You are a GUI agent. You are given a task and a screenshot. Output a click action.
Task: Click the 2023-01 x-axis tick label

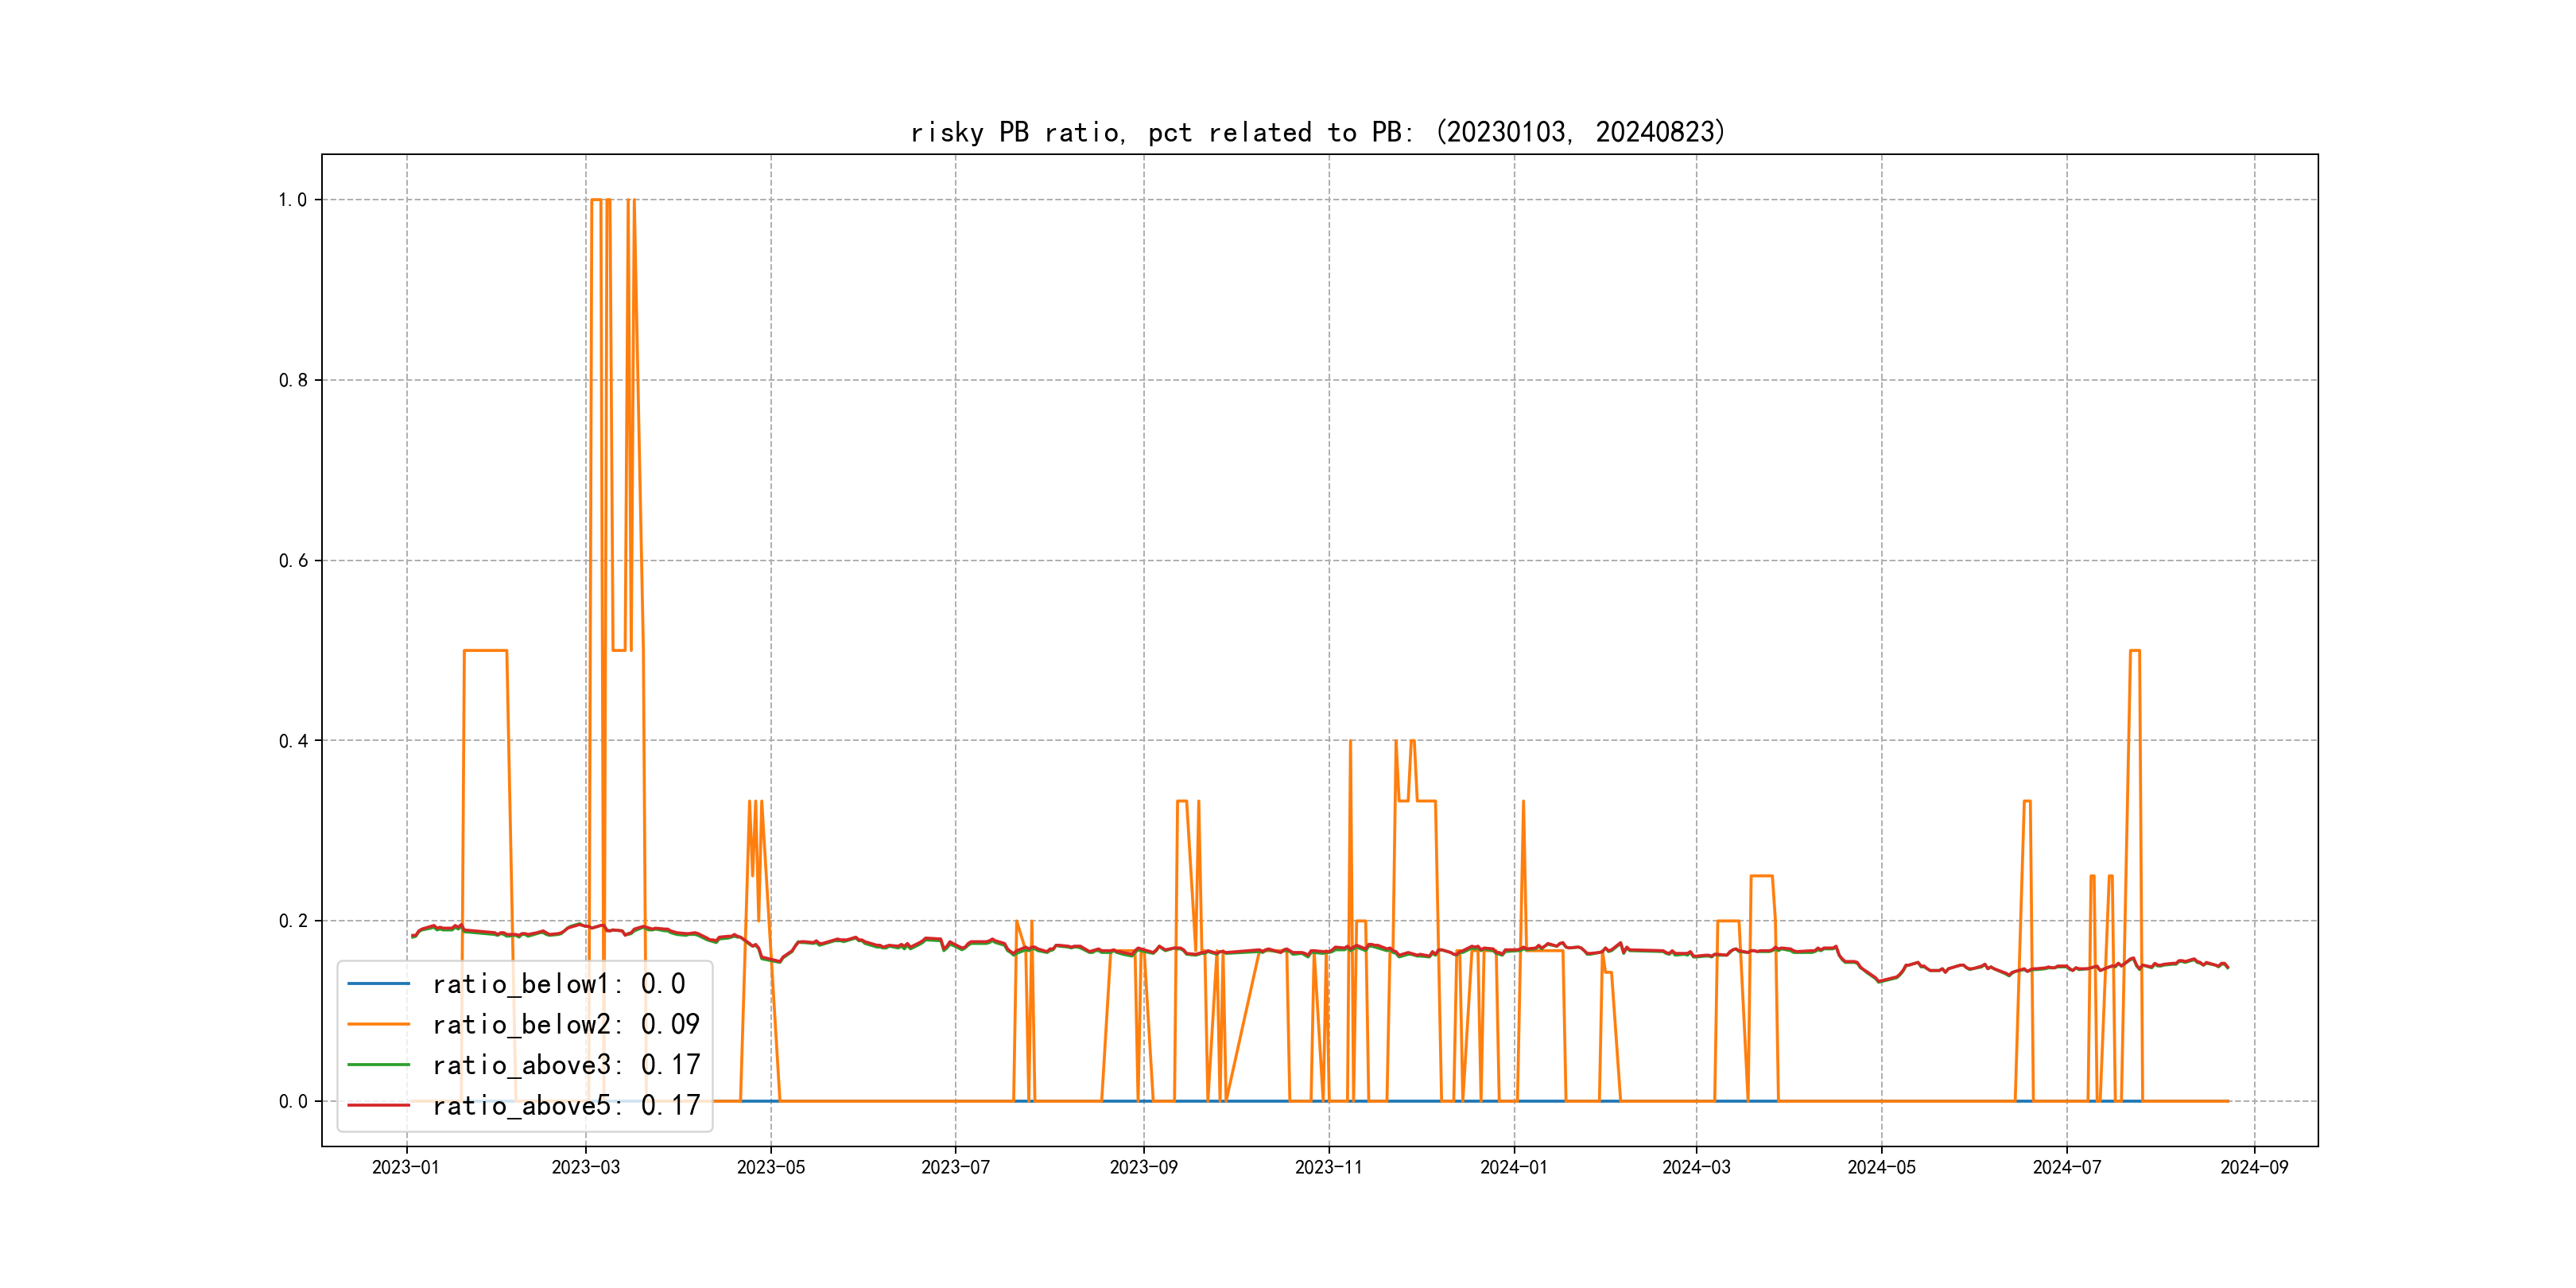tap(405, 1168)
